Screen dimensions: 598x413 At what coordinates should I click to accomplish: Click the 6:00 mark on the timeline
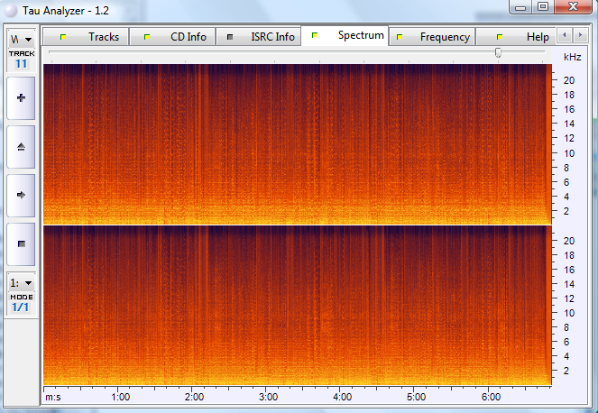point(491,397)
